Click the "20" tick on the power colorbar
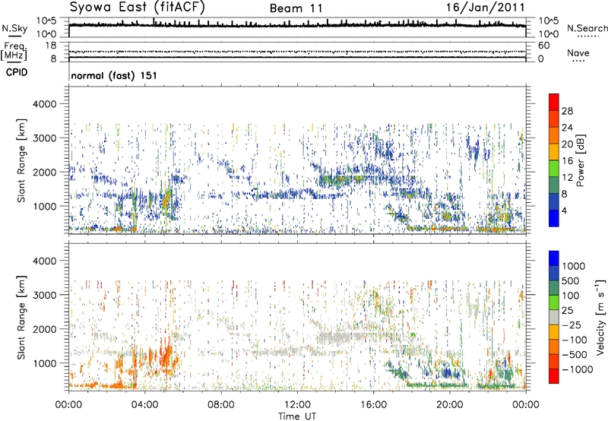This screenshot has width=608, height=421. click(567, 144)
